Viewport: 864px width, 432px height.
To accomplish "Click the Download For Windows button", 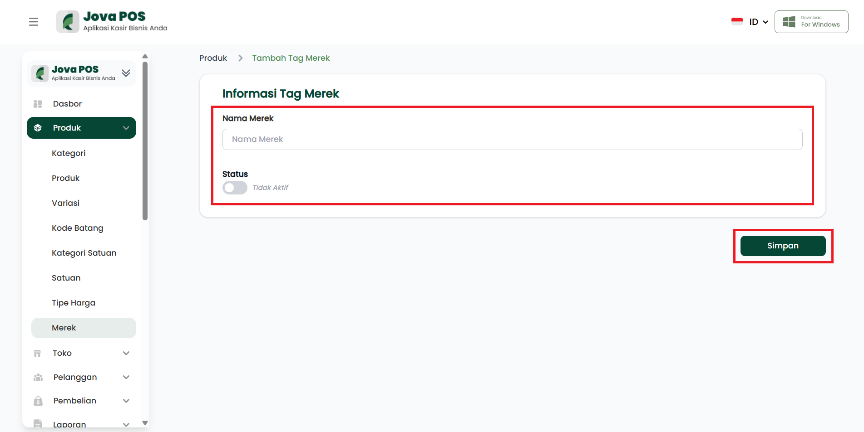I will coord(811,22).
